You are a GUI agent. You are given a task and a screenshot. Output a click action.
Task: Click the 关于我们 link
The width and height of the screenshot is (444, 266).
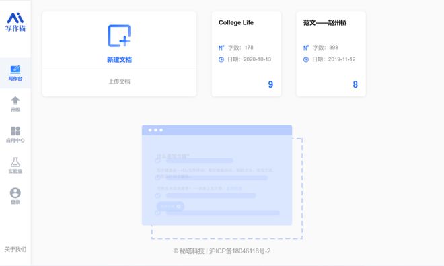(x=15, y=249)
